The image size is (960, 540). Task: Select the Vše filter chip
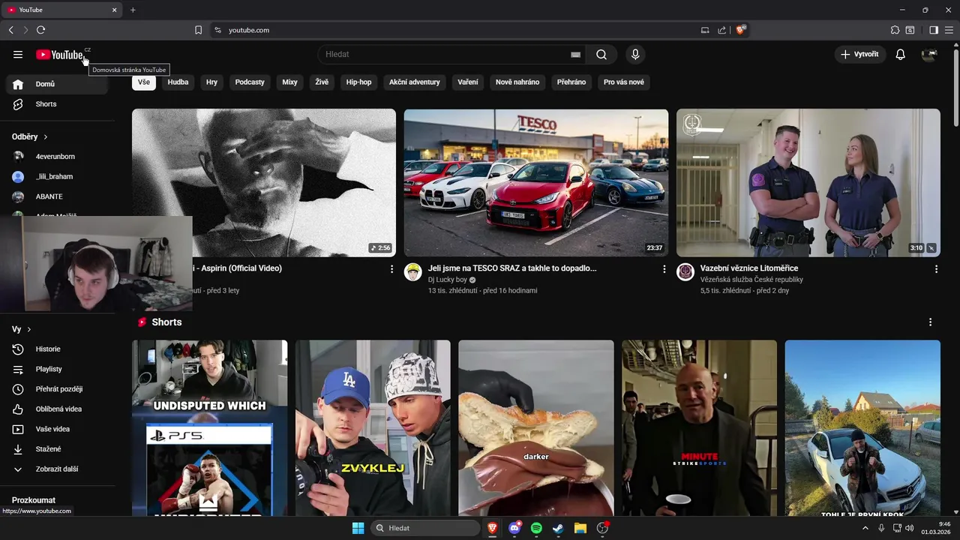point(144,82)
